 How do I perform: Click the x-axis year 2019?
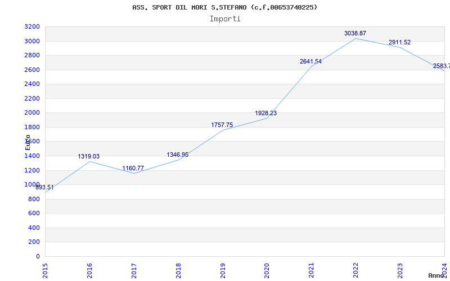coord(223,270)
